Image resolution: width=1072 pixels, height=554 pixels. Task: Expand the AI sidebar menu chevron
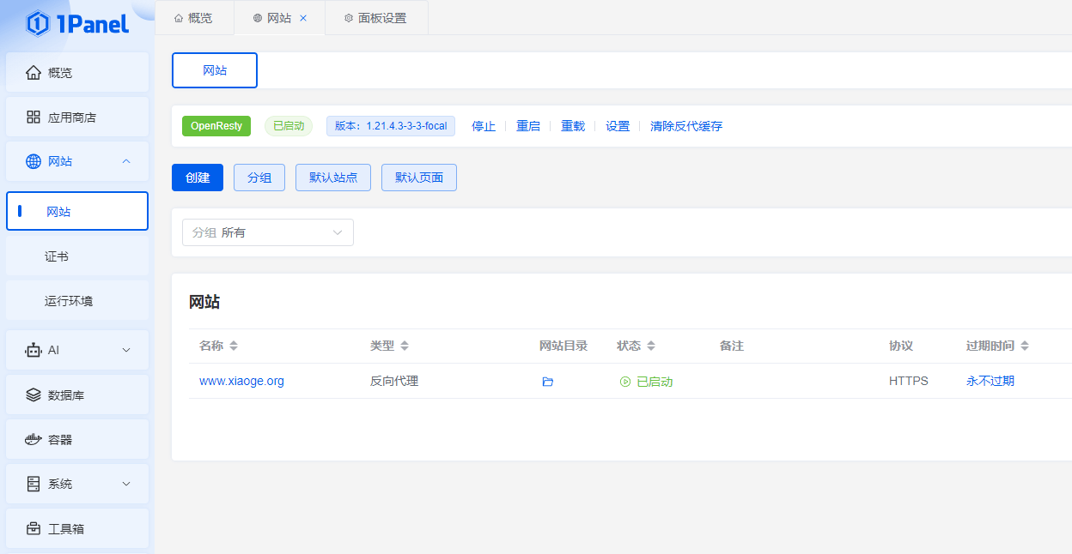point(126,350)
